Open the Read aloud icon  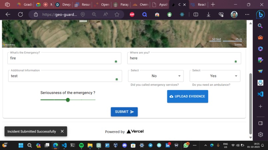105,15
